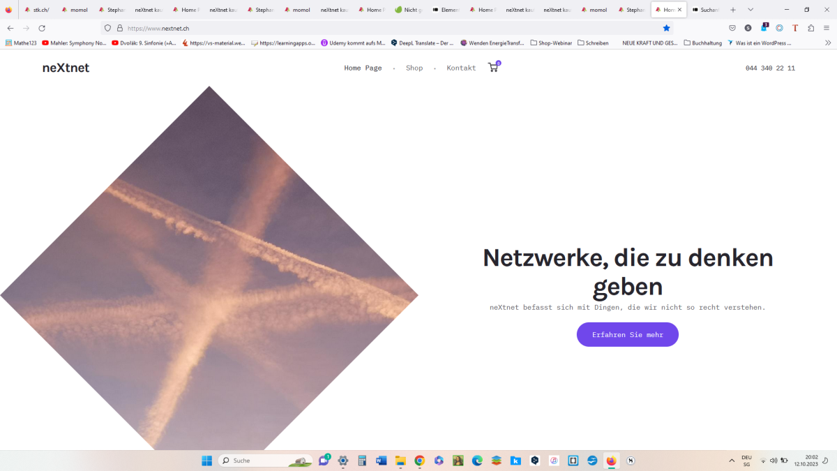
Task: Reload the page with refresh button
Action: pos(42,28)
